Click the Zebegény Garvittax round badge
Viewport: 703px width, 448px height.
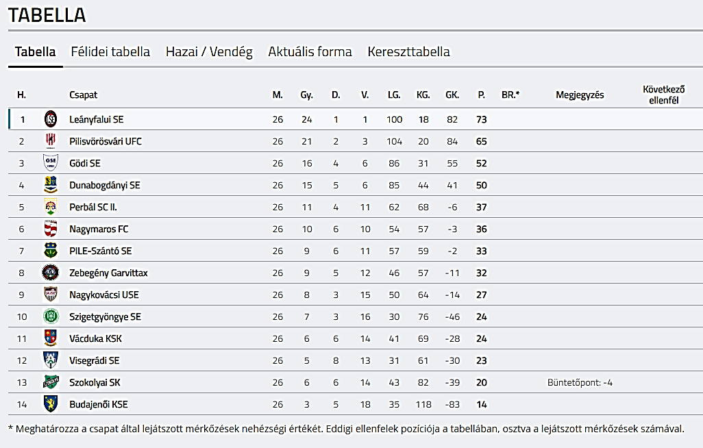point(51,273)
